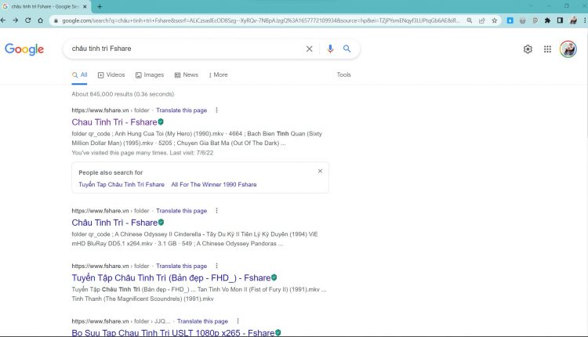
Task: Select the All results tab
Action: [x=79, y=75]
